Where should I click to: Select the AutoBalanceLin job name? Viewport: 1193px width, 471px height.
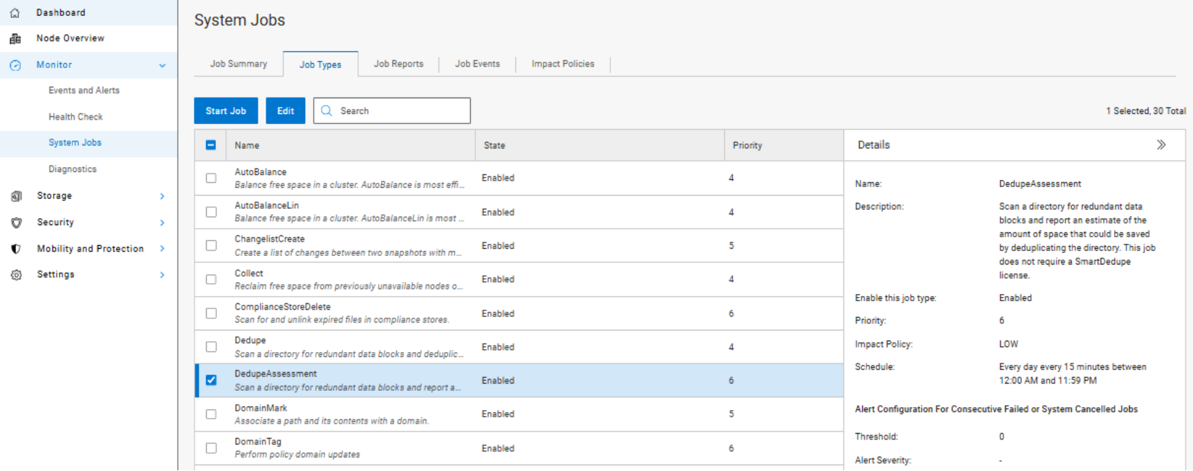tap(266, 206)
